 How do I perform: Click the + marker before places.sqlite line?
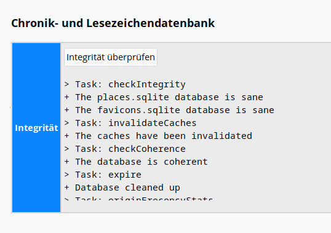coord(66,97)
